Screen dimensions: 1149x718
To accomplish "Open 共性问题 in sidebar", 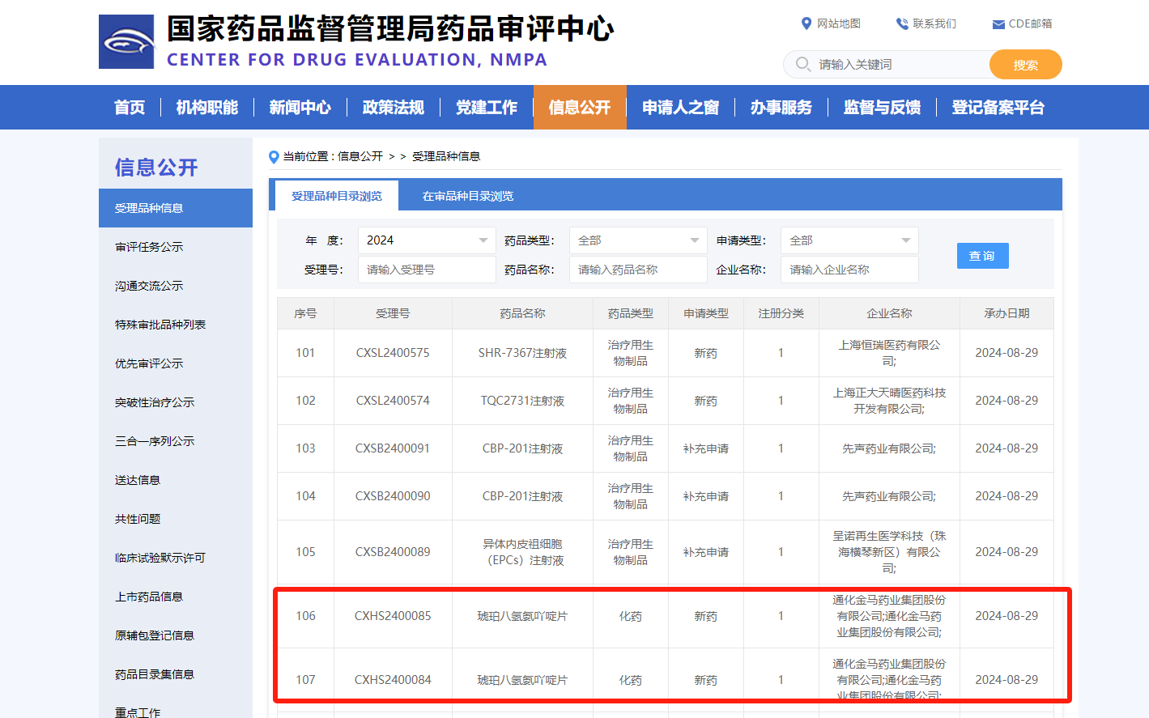I will click(176, 519).
